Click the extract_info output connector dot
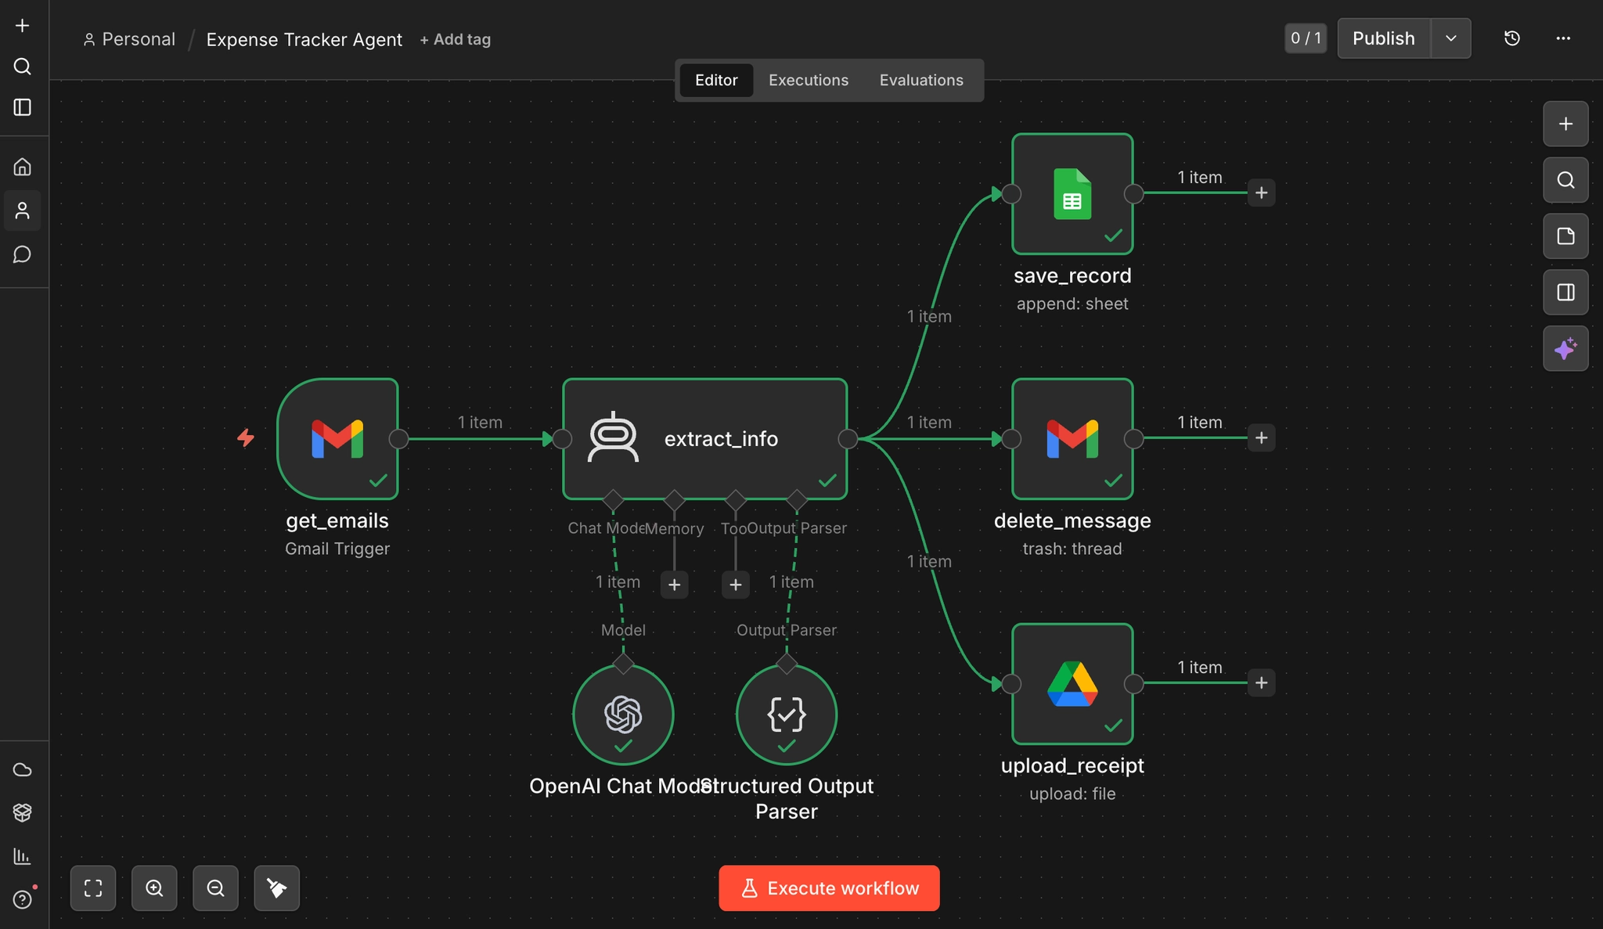This screenshot has width=1603, height=929. pyautogui.click(x=848, y=439)
